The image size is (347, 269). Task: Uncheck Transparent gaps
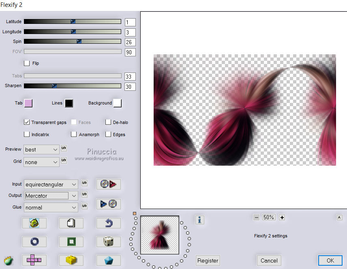click(27, 122)
